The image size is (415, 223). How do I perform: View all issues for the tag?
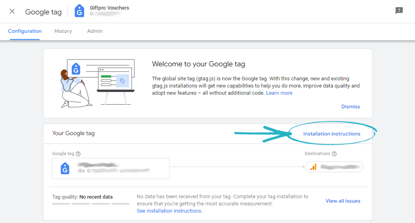click(x=343, y=201)
